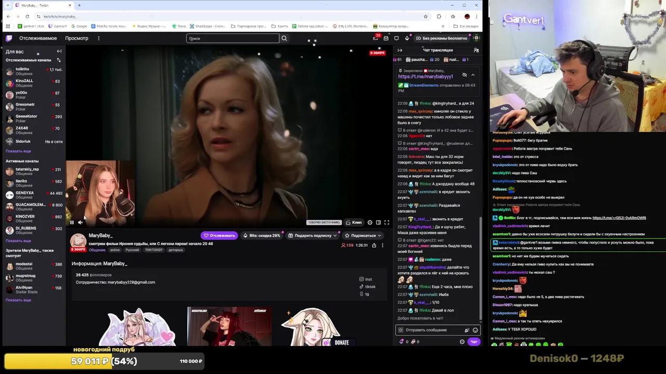Open the Google bookmark
The width and height of the screenshot is (666, 374).
78,26
